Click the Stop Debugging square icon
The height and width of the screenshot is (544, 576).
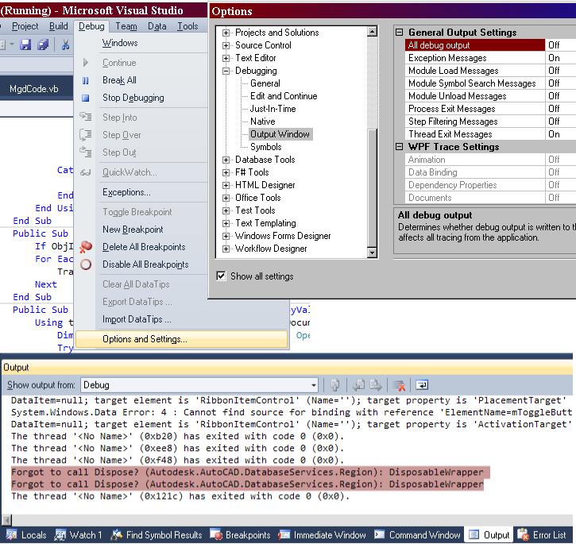pos(86,98)
